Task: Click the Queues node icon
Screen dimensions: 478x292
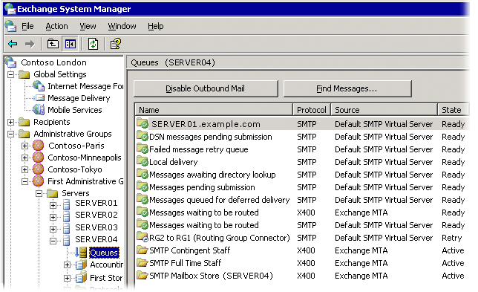Action: click(81, 253)
